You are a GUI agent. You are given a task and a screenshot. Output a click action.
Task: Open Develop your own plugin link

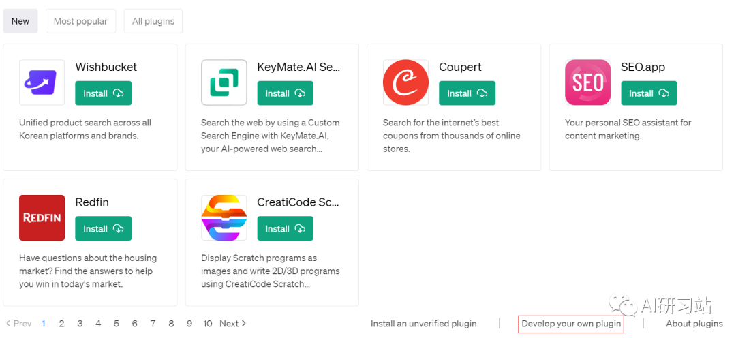click(571, 324)
